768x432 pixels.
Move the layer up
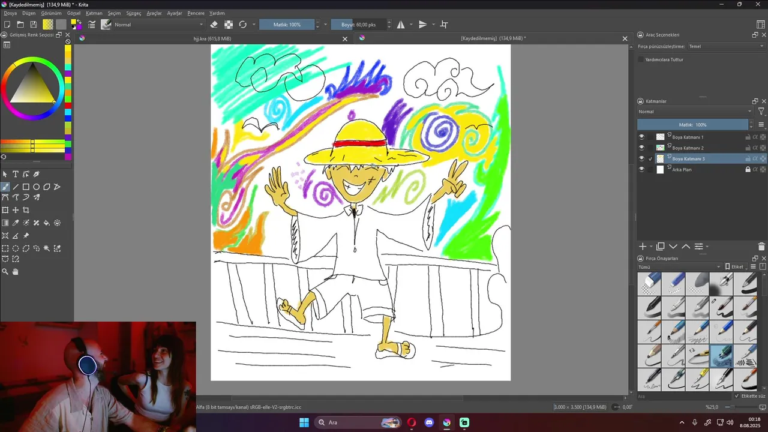coord(686,247)
